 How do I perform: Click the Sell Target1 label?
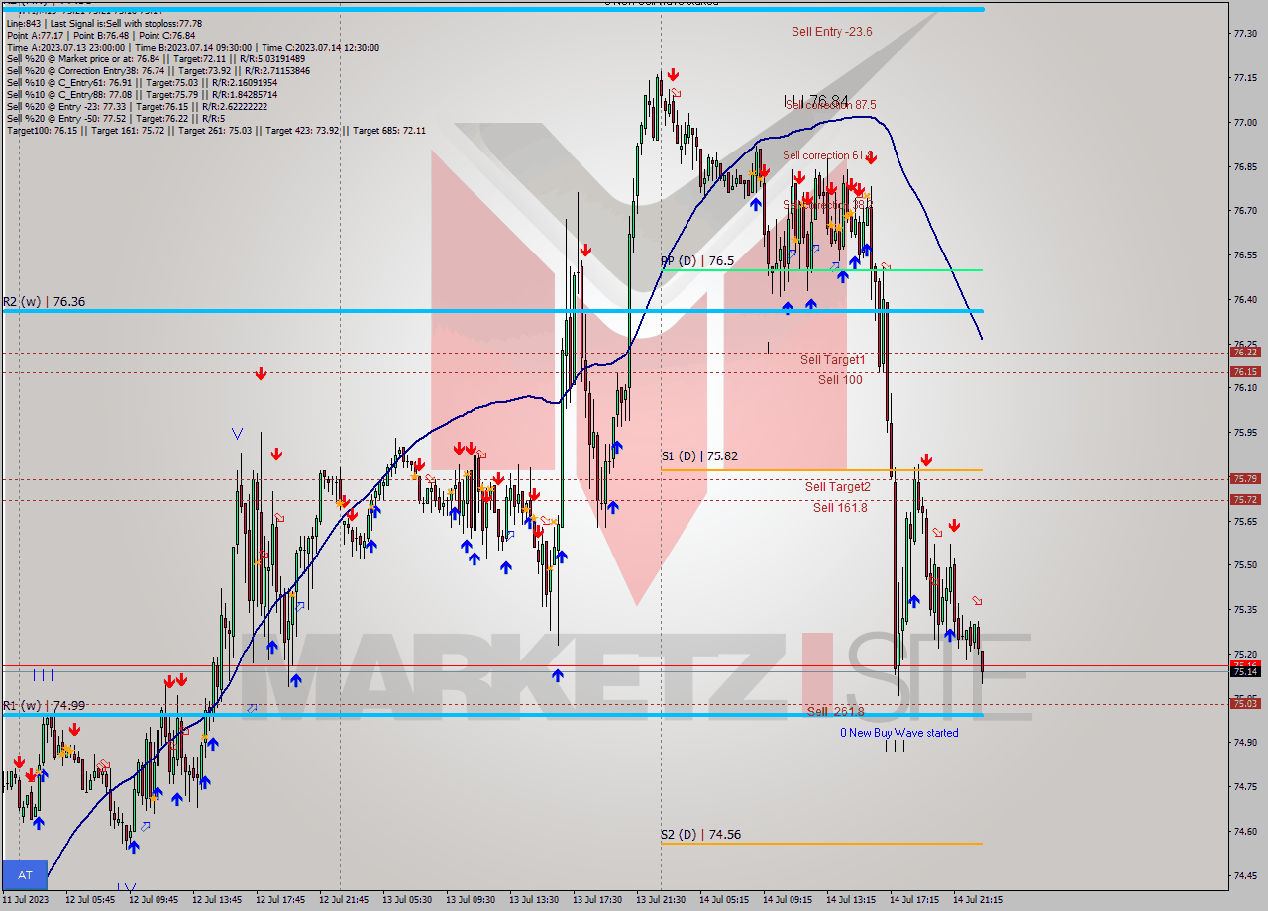[833, 360]
